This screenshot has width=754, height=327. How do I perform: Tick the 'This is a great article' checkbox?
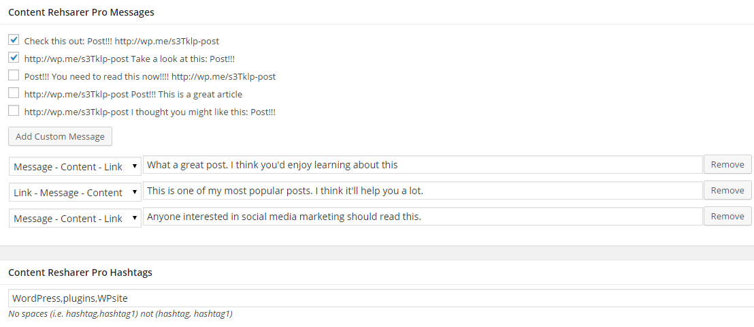point(14,93)
